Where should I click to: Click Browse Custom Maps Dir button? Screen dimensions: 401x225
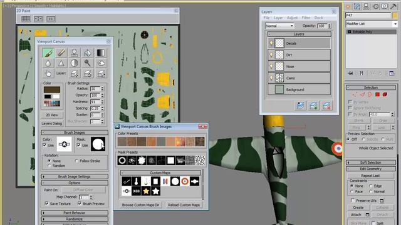coord(140,205)
